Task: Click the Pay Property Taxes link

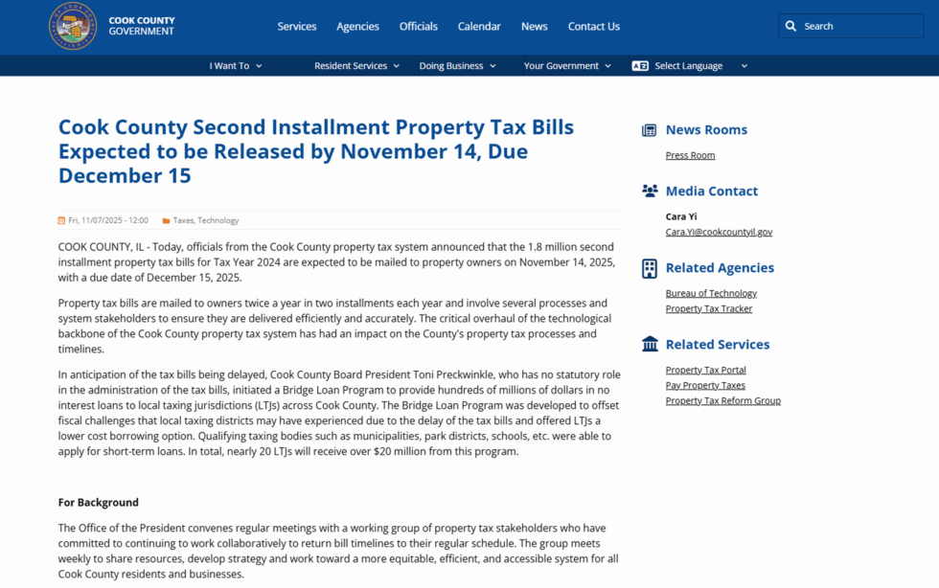Action: [x=705, y=385]
